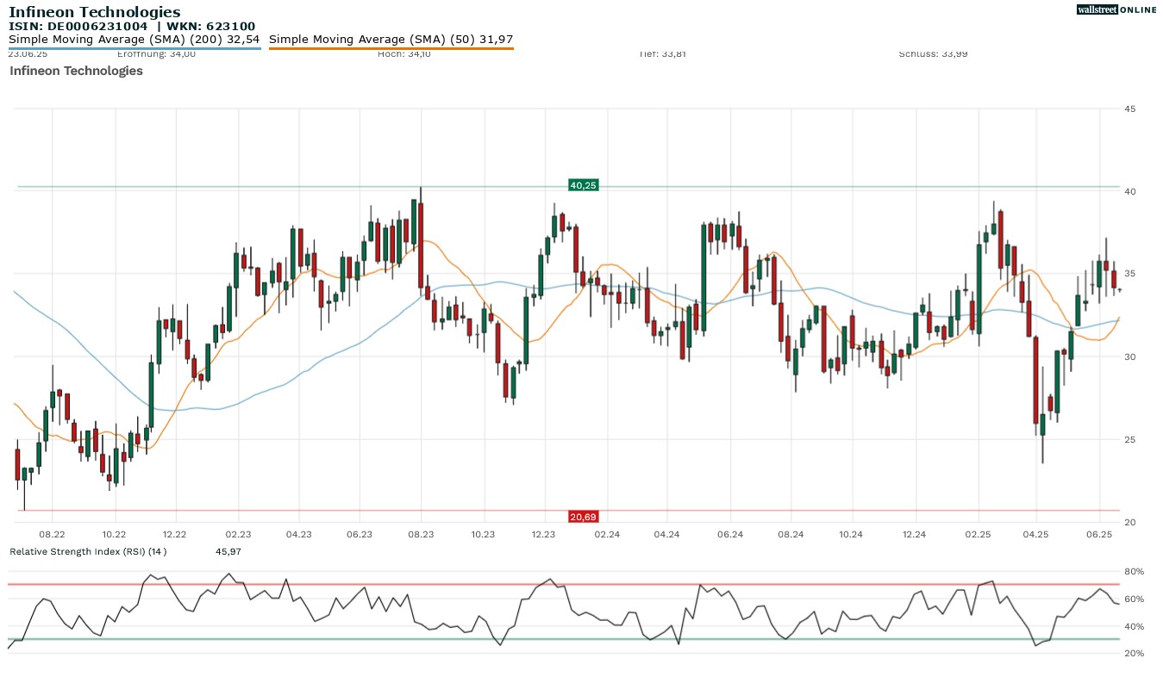This screenshot has width=1163, height=677.
Task: Click the 02.25 date axis label
Action: pos(979,535)
